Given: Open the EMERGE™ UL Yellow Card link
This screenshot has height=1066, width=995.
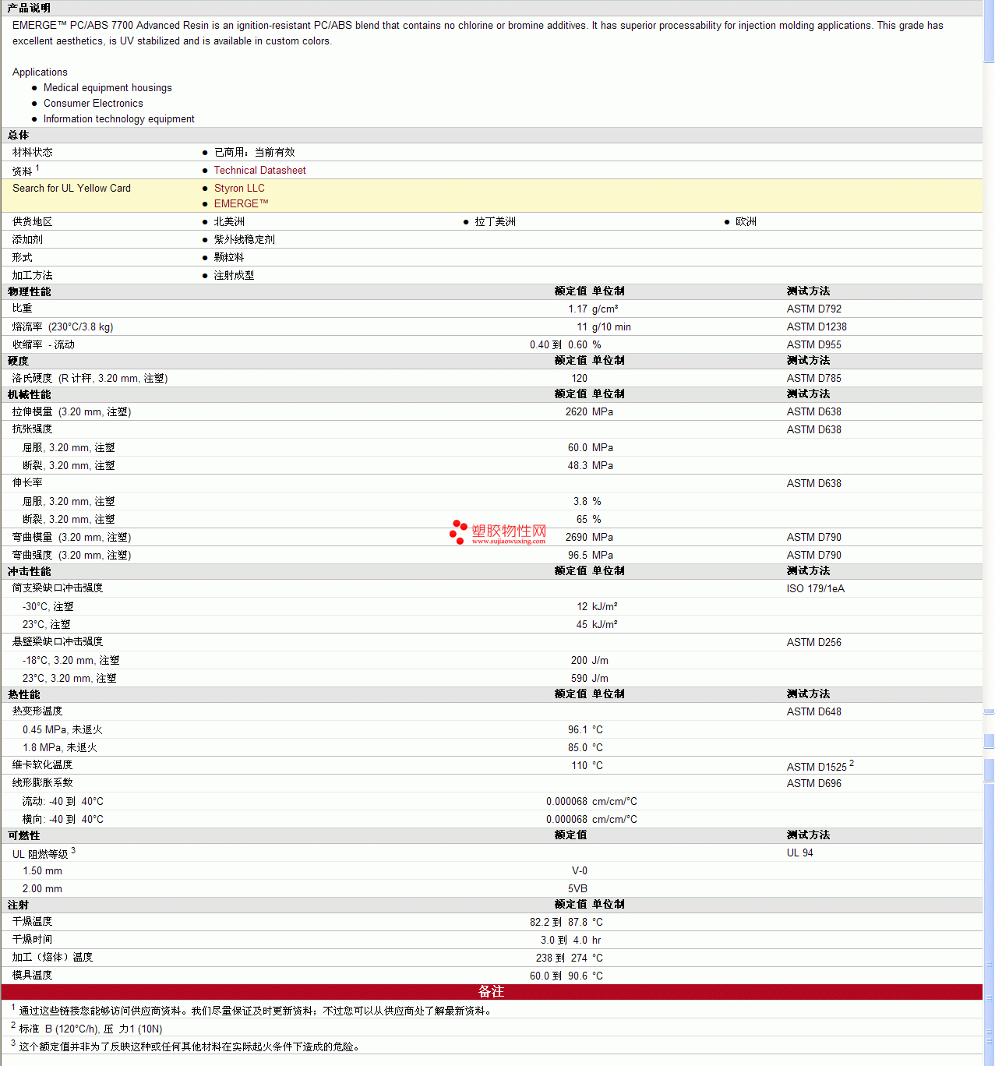Looking at the screenshot, I should pos(242,203).
